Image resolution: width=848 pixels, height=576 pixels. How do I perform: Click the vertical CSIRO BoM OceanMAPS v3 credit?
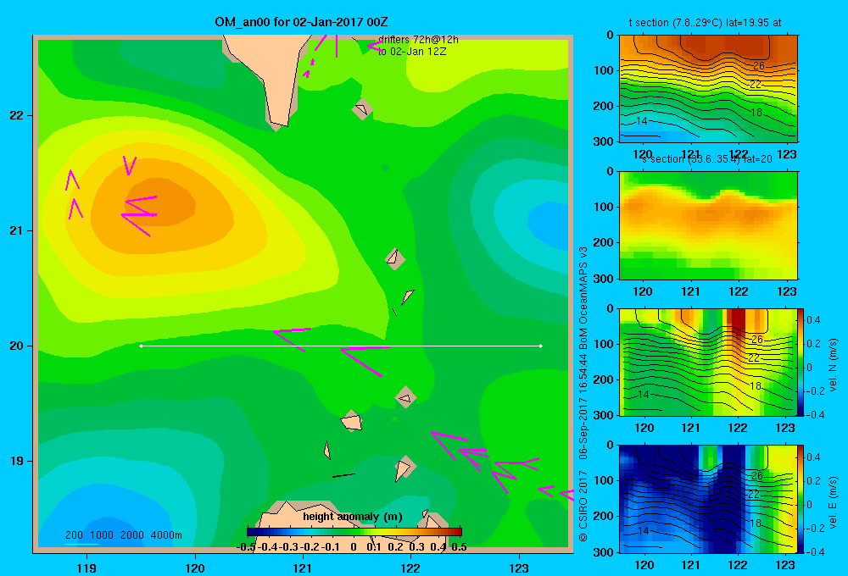point(583,394)
